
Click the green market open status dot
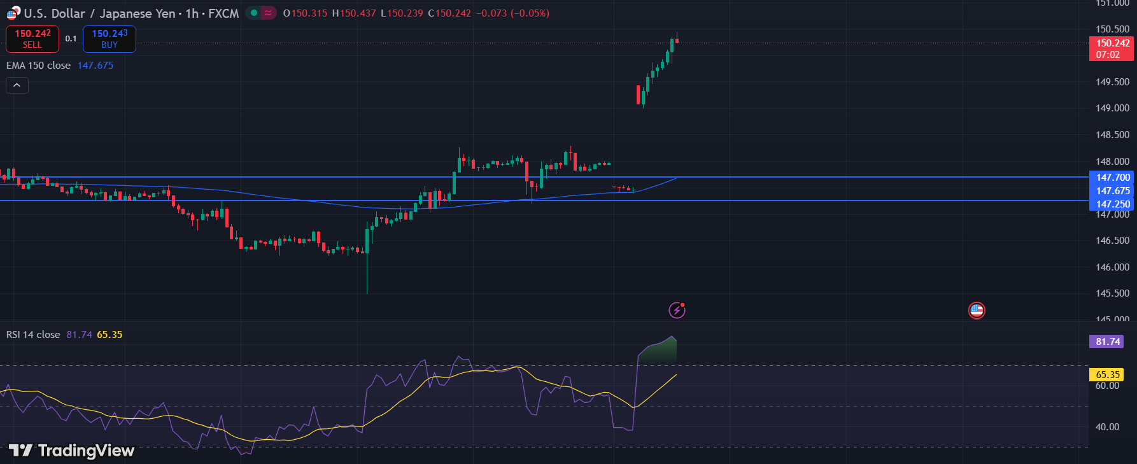tap(254, 13)
